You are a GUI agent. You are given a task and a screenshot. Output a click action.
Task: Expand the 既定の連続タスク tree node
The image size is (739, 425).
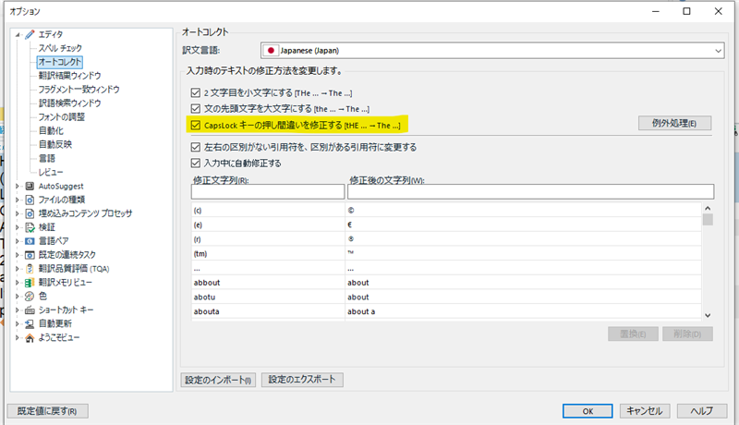click(18, 255)
